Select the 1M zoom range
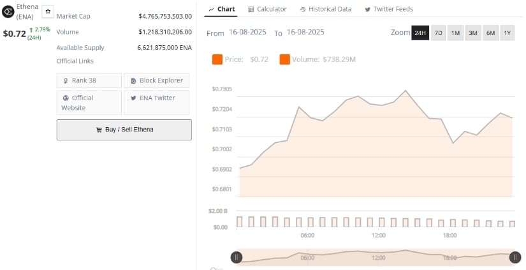Viewport: 526px width, 270px height. [x=455, y=33]
